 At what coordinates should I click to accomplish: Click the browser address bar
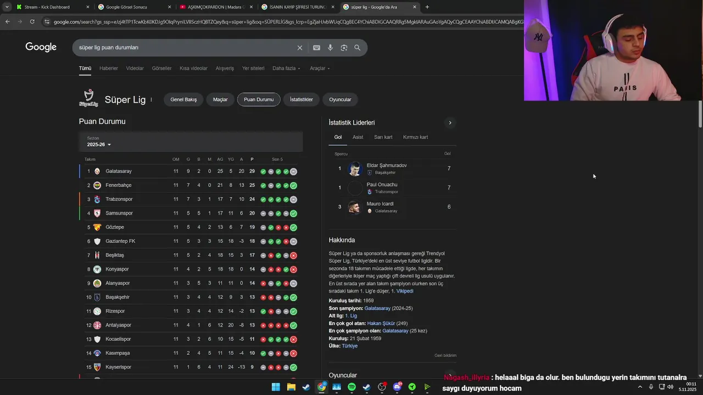point(286,22)
